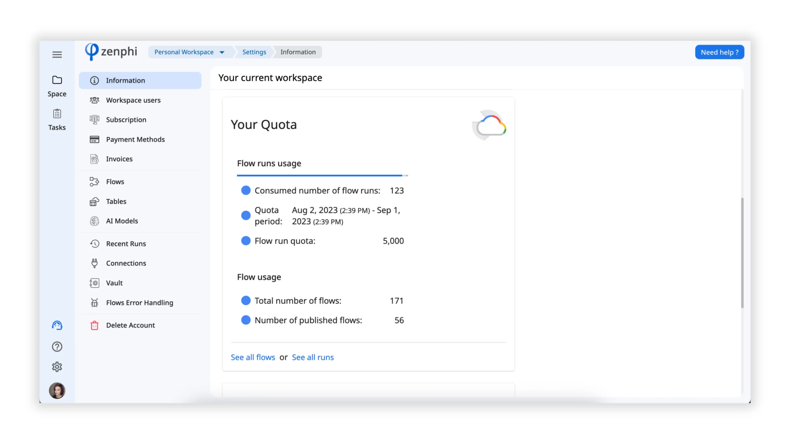Click the See all flows link
The width and height of the screenshot is (790, 444).
(x=253, y=357)
